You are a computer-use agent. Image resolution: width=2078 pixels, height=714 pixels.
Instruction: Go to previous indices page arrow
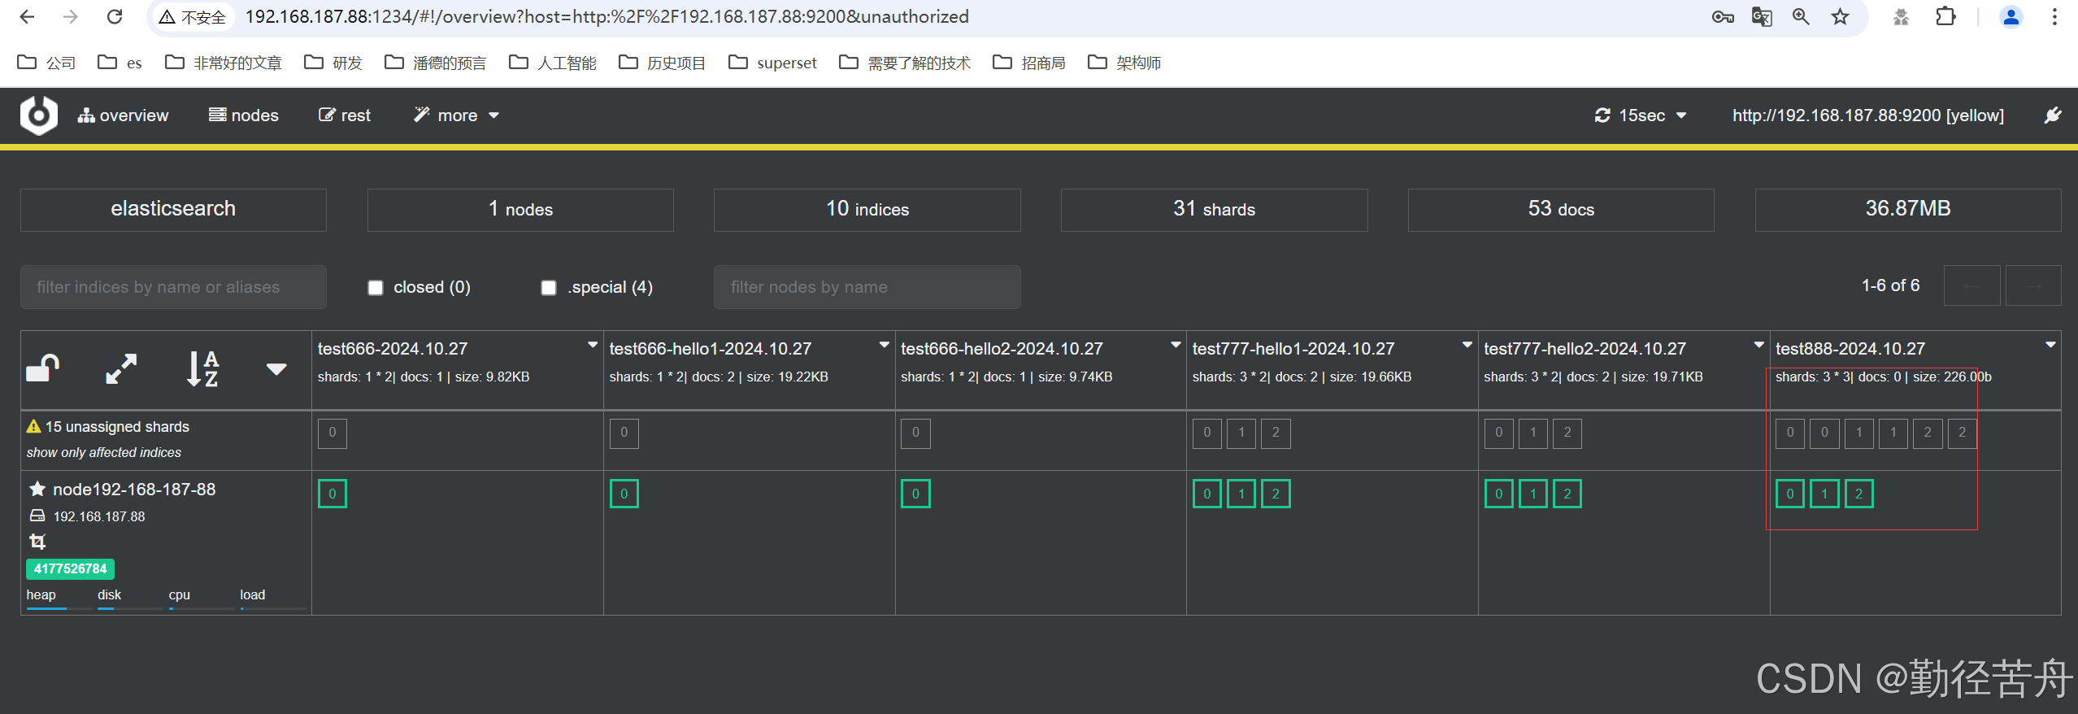click(x=1971, y=286)
